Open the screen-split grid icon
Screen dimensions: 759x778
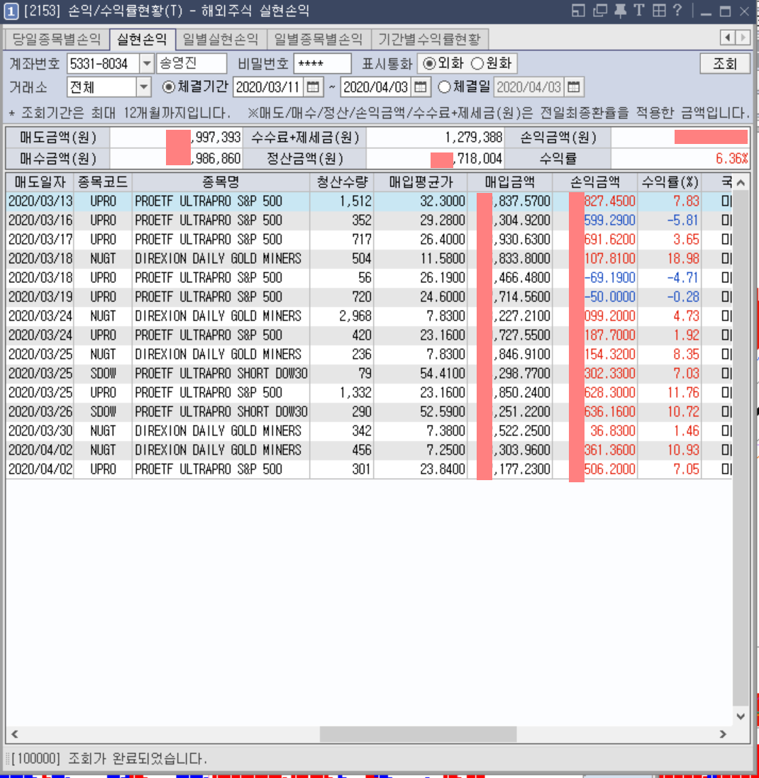tap(658, 10)
